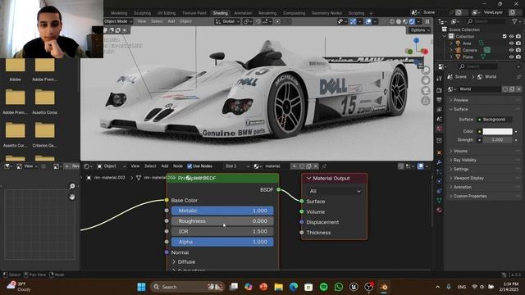Image resolution: width=525 pixels, height=295 pixels.
Task: Open Spotify from the Windows taskbar
Action: click(323, 287)
